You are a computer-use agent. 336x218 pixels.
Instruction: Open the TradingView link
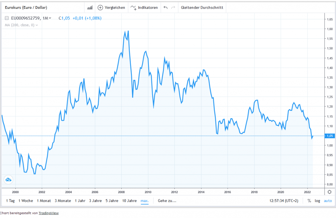49,213
